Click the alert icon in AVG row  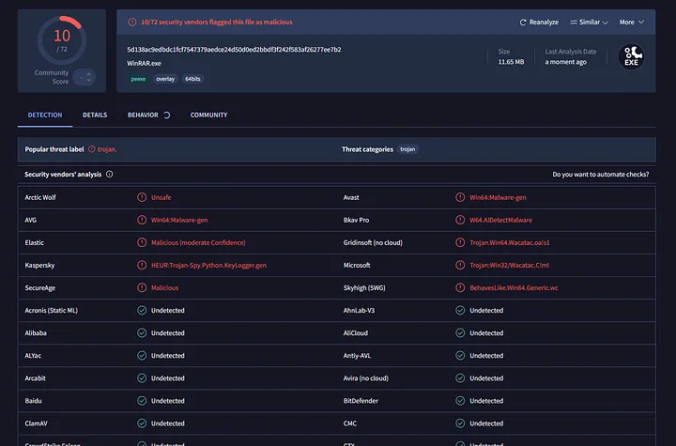tap(142, 220)
